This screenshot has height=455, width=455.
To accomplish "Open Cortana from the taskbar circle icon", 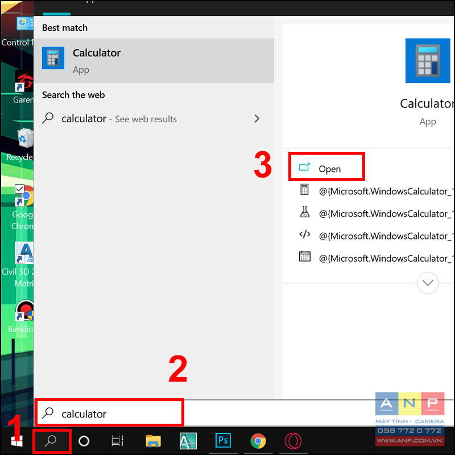I will [84, 441].
